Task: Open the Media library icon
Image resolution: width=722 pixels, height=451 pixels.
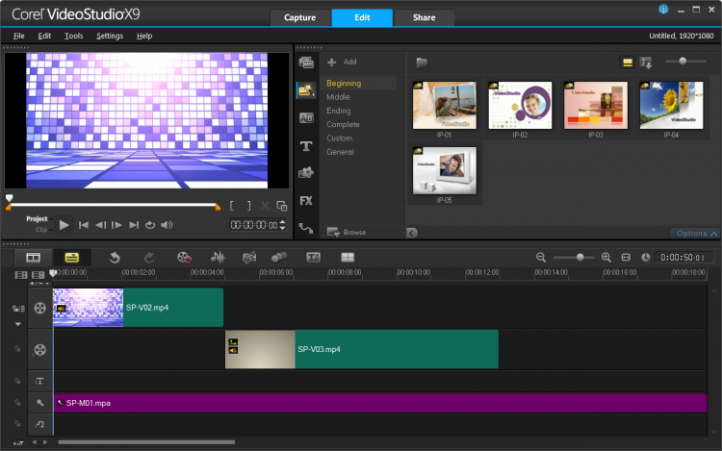Action: pyautogui.click(x=306, y=63)
